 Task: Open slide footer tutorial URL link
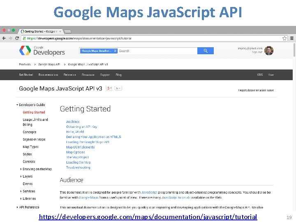coord(148,217)
